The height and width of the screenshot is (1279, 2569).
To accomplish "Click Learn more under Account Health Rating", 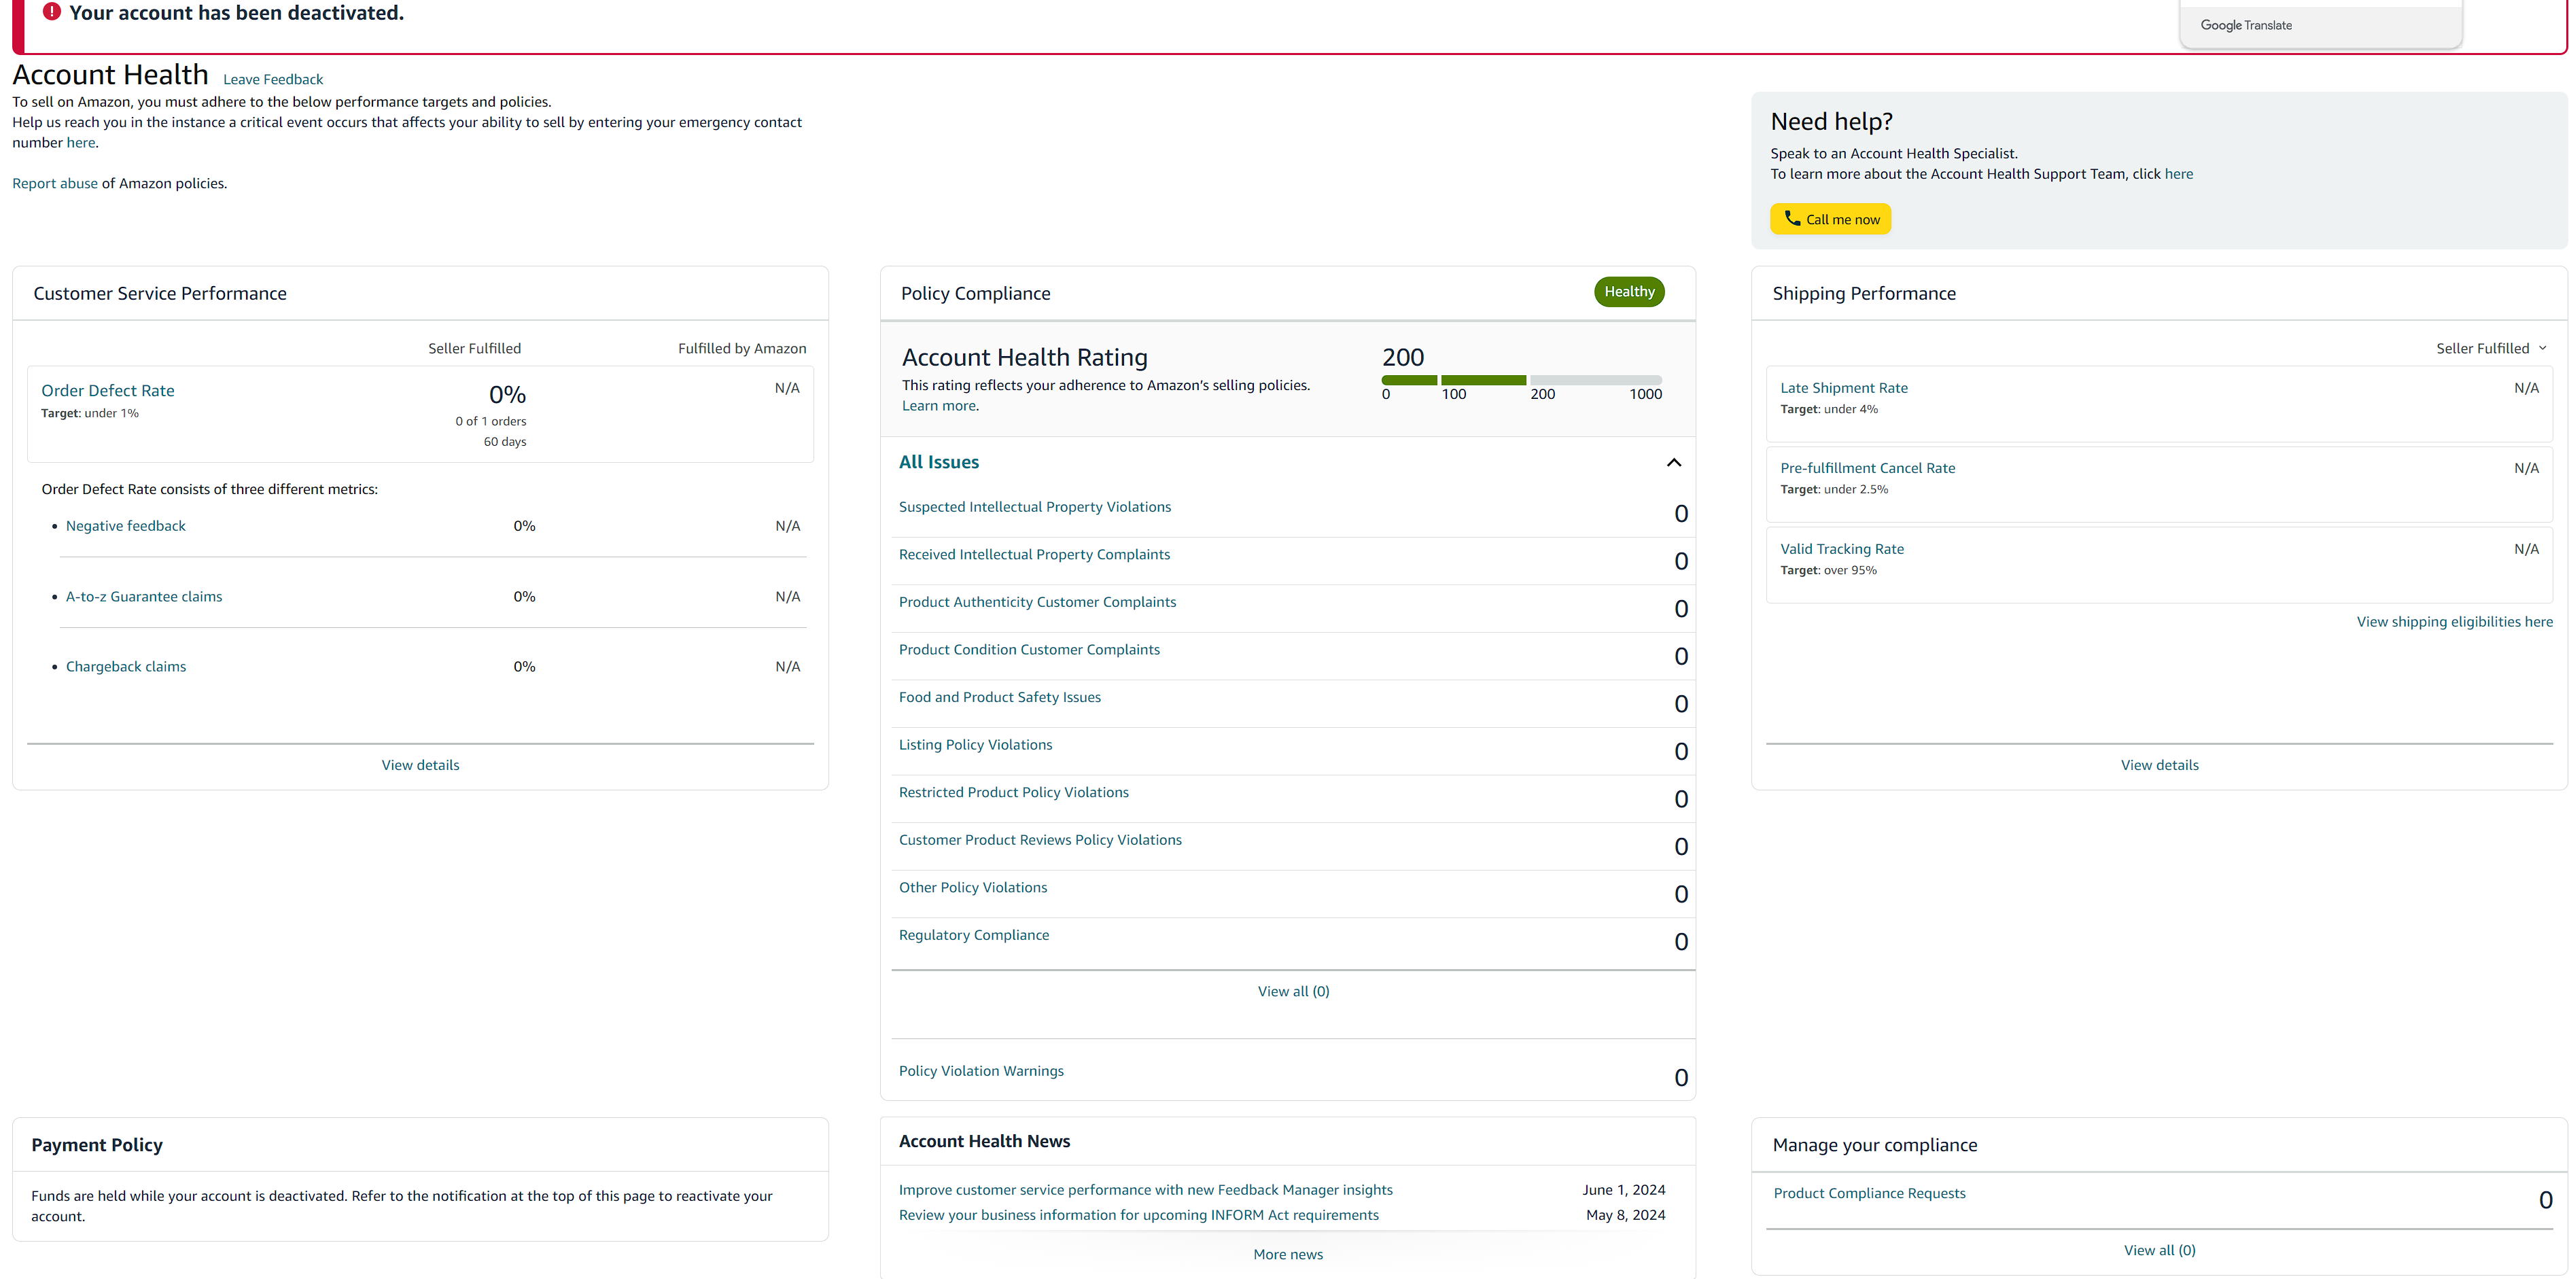I will point(939,406).
